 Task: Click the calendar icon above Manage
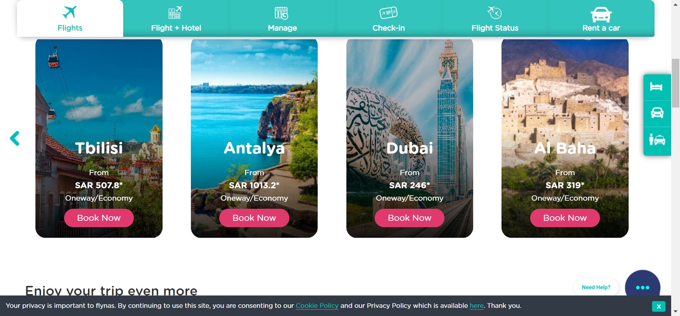[282, 13]
